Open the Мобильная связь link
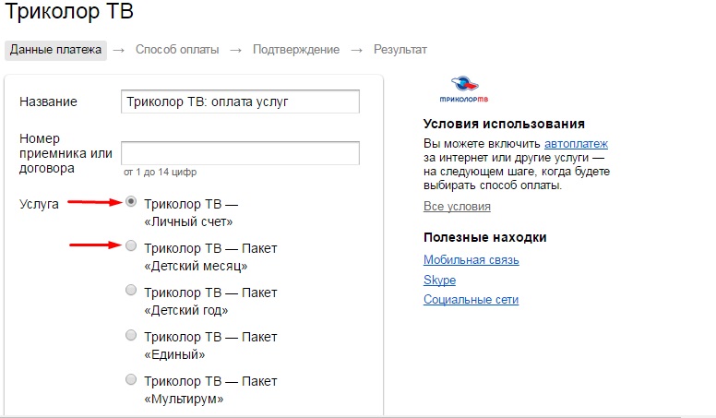 tap(471, 260)
